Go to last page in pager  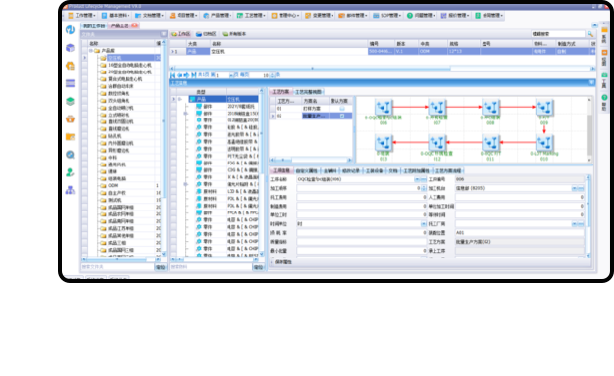point(194,75)
